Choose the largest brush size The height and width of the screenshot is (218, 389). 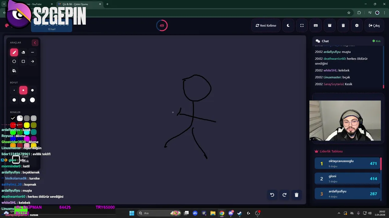point(32,100)
